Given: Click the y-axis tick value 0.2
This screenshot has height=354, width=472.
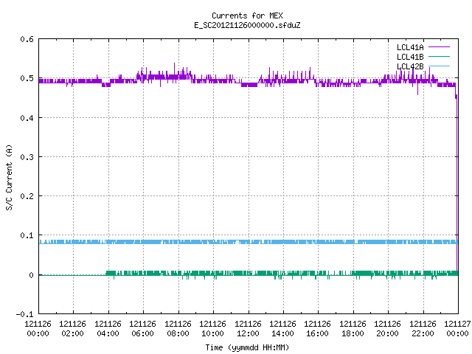Looking at the screenshot, I should click(27, 196).
